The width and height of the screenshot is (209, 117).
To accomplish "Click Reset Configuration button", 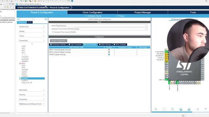I will click(58, 41).
